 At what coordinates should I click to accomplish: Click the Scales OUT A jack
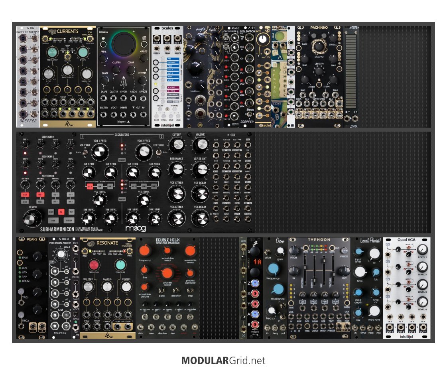tap(157, 39)
